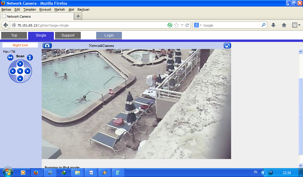This screenshot has width=303, height=177.
Task: Open the Markah menu
Action: pyautogui.click(x=59, y=9)
